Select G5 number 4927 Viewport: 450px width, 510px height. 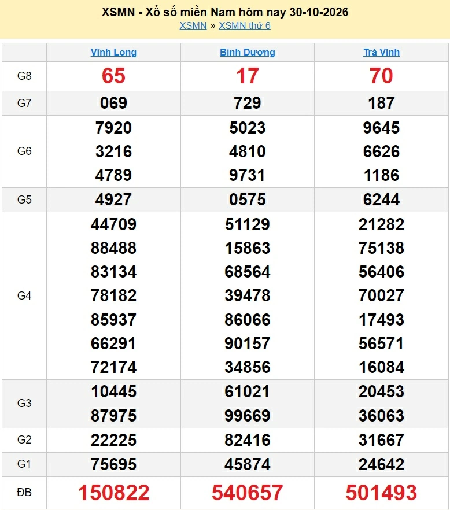[x=113, y=199]
